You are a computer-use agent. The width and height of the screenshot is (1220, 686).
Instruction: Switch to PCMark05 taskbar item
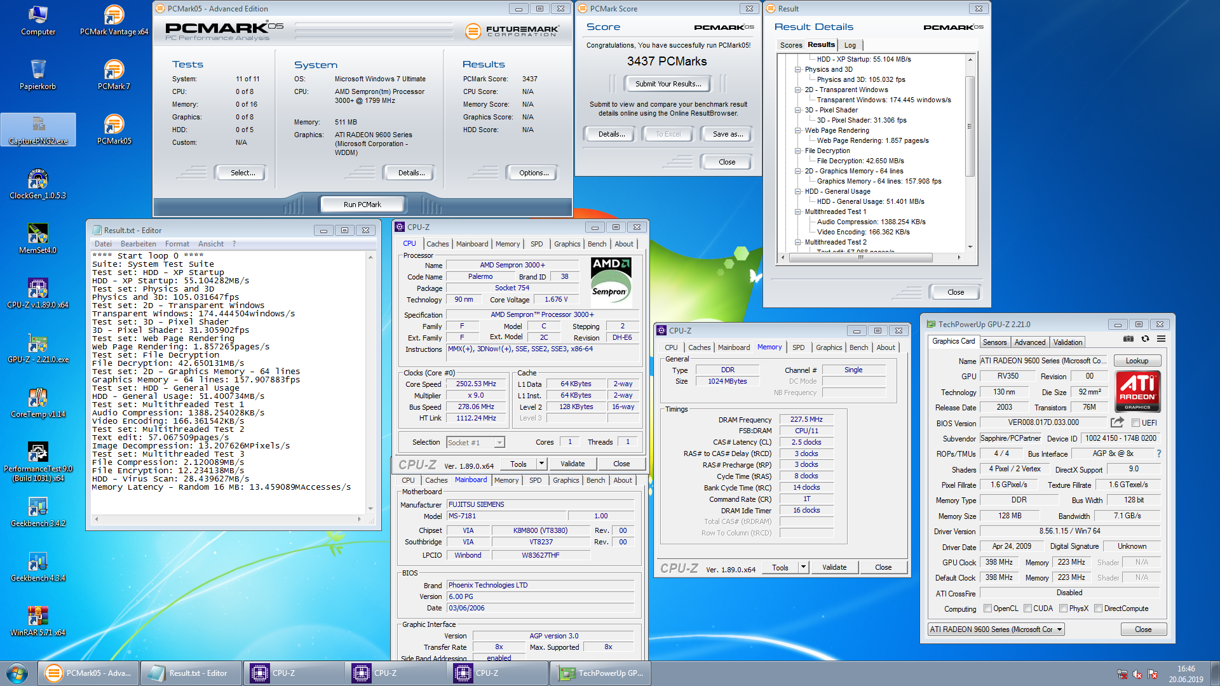click(89, 673)
